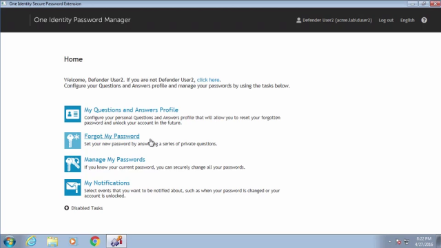Click the My Notifications envelope icon
The height and width of the screenshot is (248, 441).
[72, 187]
